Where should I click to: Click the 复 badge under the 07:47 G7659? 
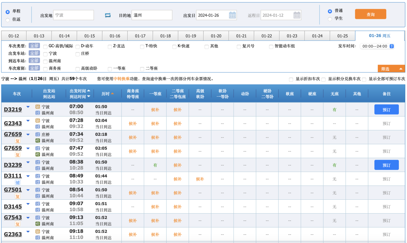click(17, 154)
